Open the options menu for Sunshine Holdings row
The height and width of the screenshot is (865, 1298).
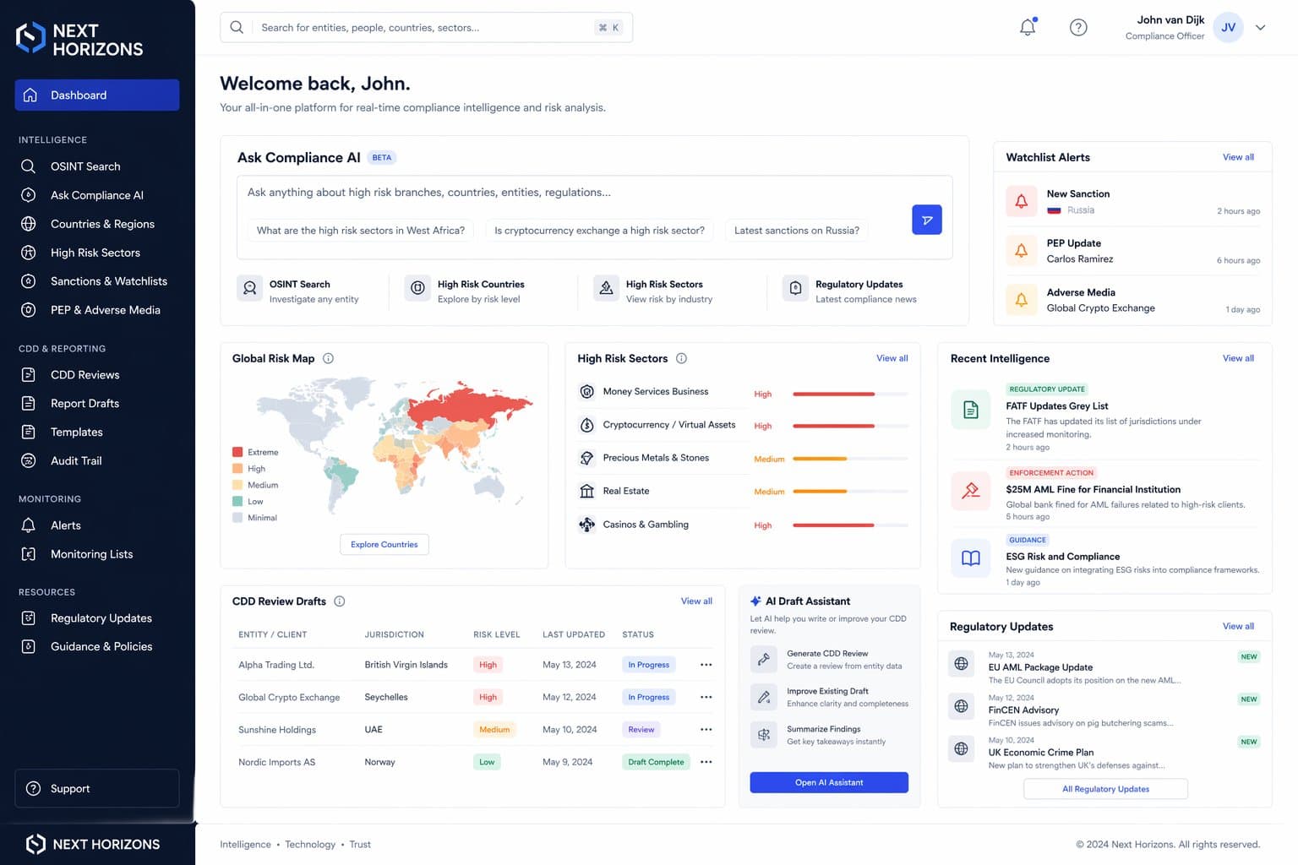click(x=706, y=729)
